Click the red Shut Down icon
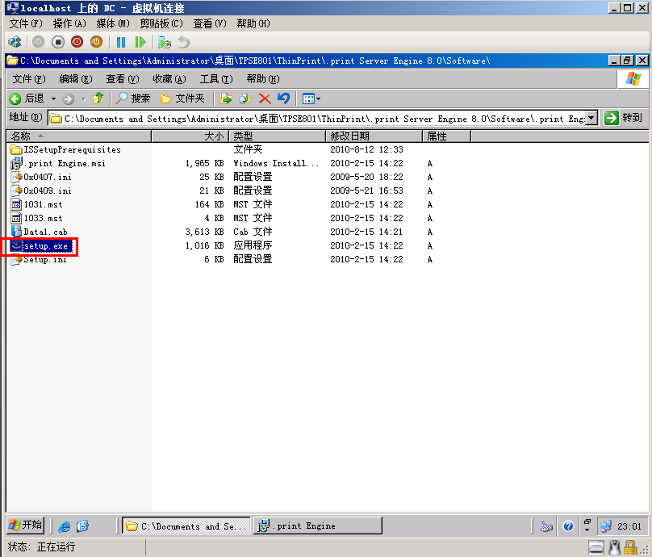This screenshot has height=557, width=652. [77, 42]
